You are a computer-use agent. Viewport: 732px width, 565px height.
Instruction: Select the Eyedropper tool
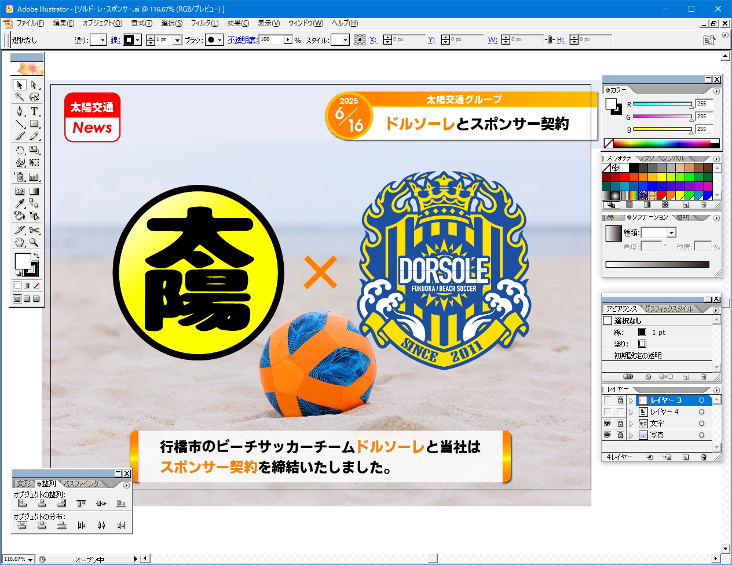[x=20, y=203]
